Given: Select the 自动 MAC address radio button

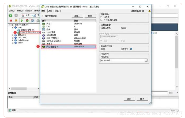Looking at the screenshot, I should (101, 41).
